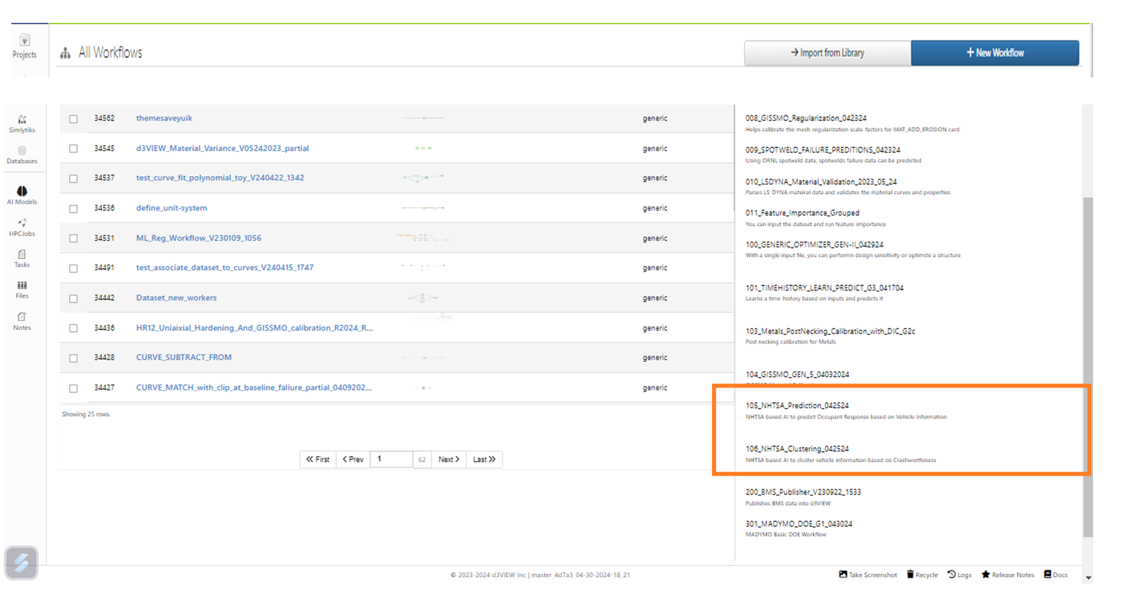
Task: View the Release Notes
Action: point(1008,575)
